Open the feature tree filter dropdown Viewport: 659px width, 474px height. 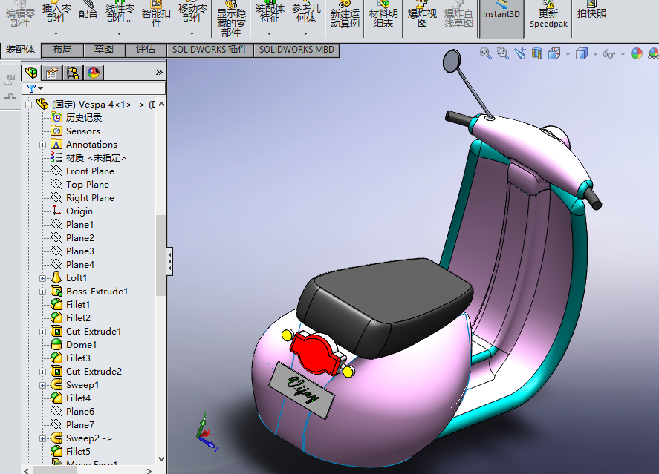[41, 88]
